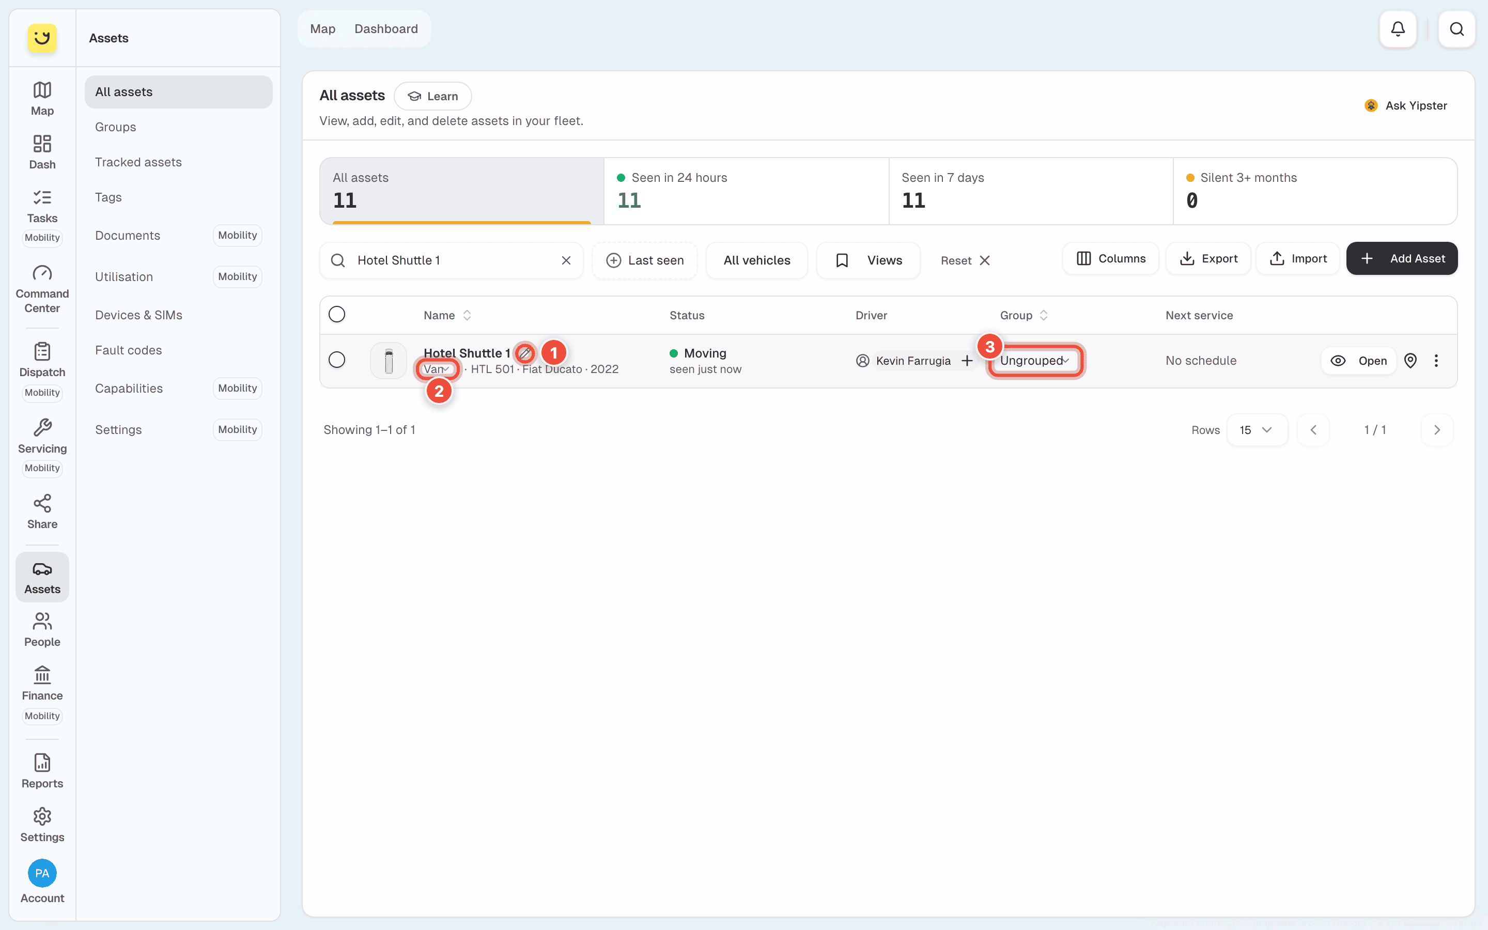Click the pencil icon beside Hotel Shuttle 1
This screenshot has height=930, width=1488.
524,353
